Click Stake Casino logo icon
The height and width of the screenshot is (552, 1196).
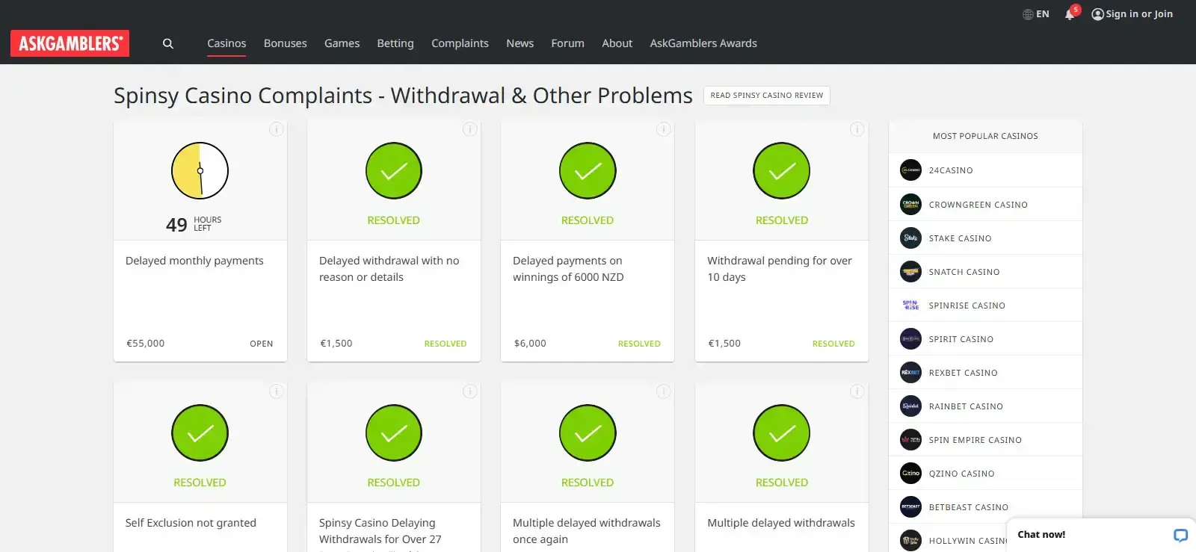(910, 238)
